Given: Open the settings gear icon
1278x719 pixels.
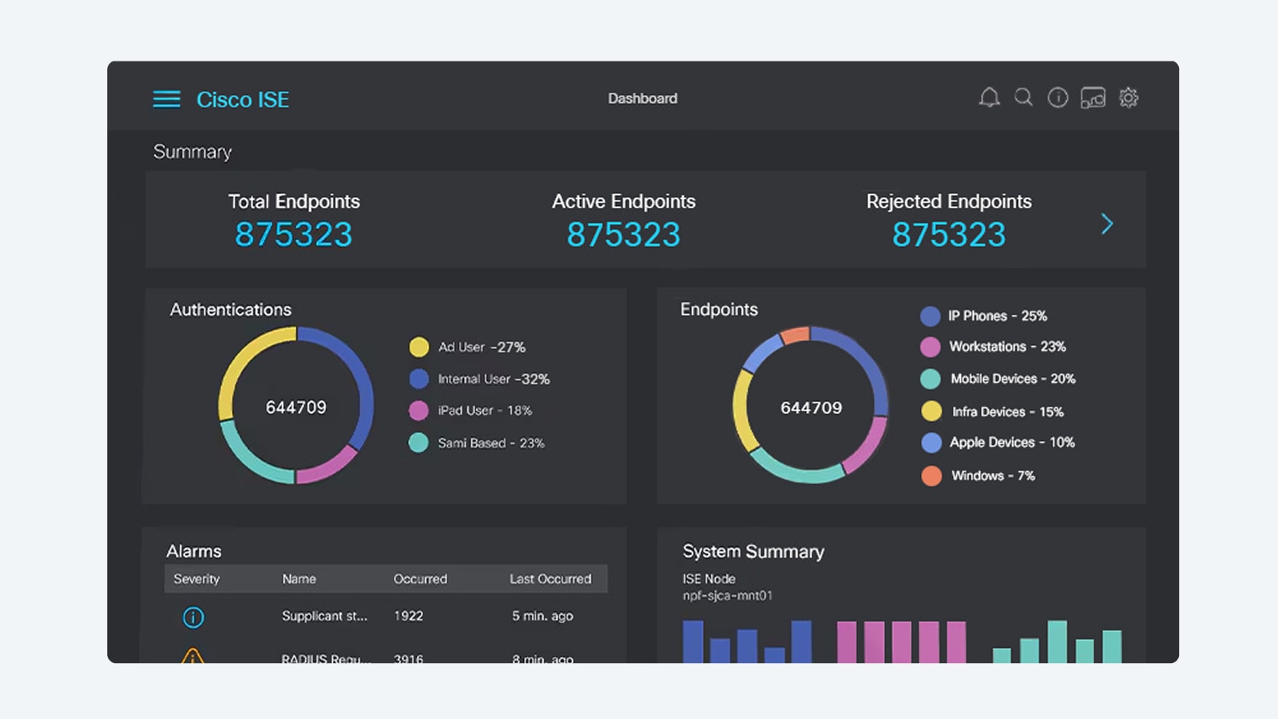Looking at the screenshot, I should pos(1128,97).
